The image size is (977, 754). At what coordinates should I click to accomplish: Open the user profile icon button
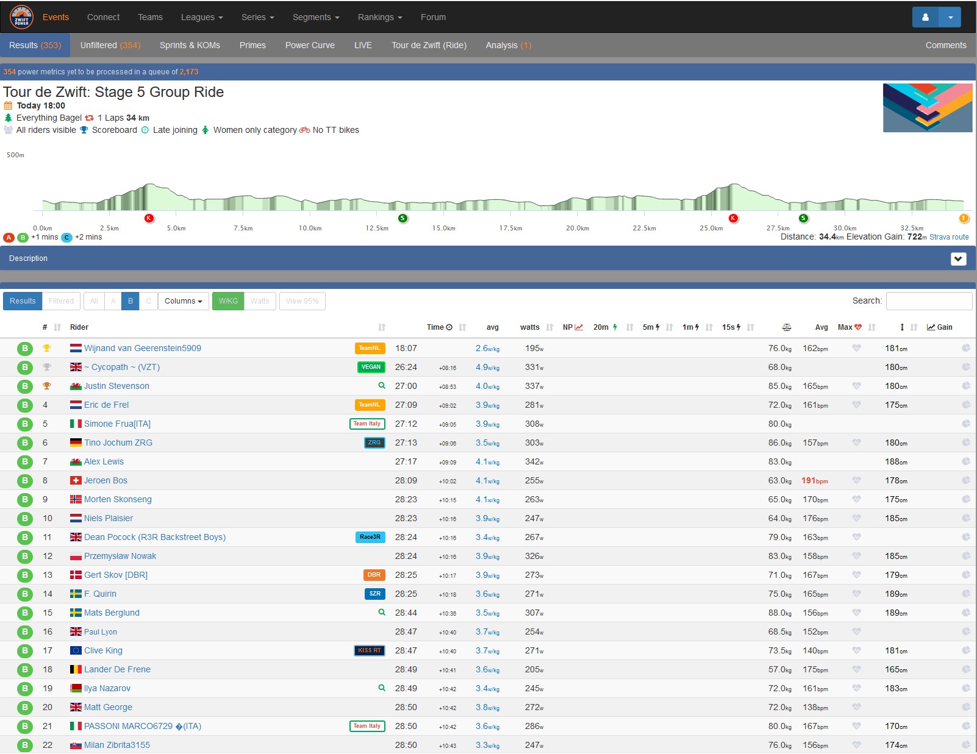925,17
